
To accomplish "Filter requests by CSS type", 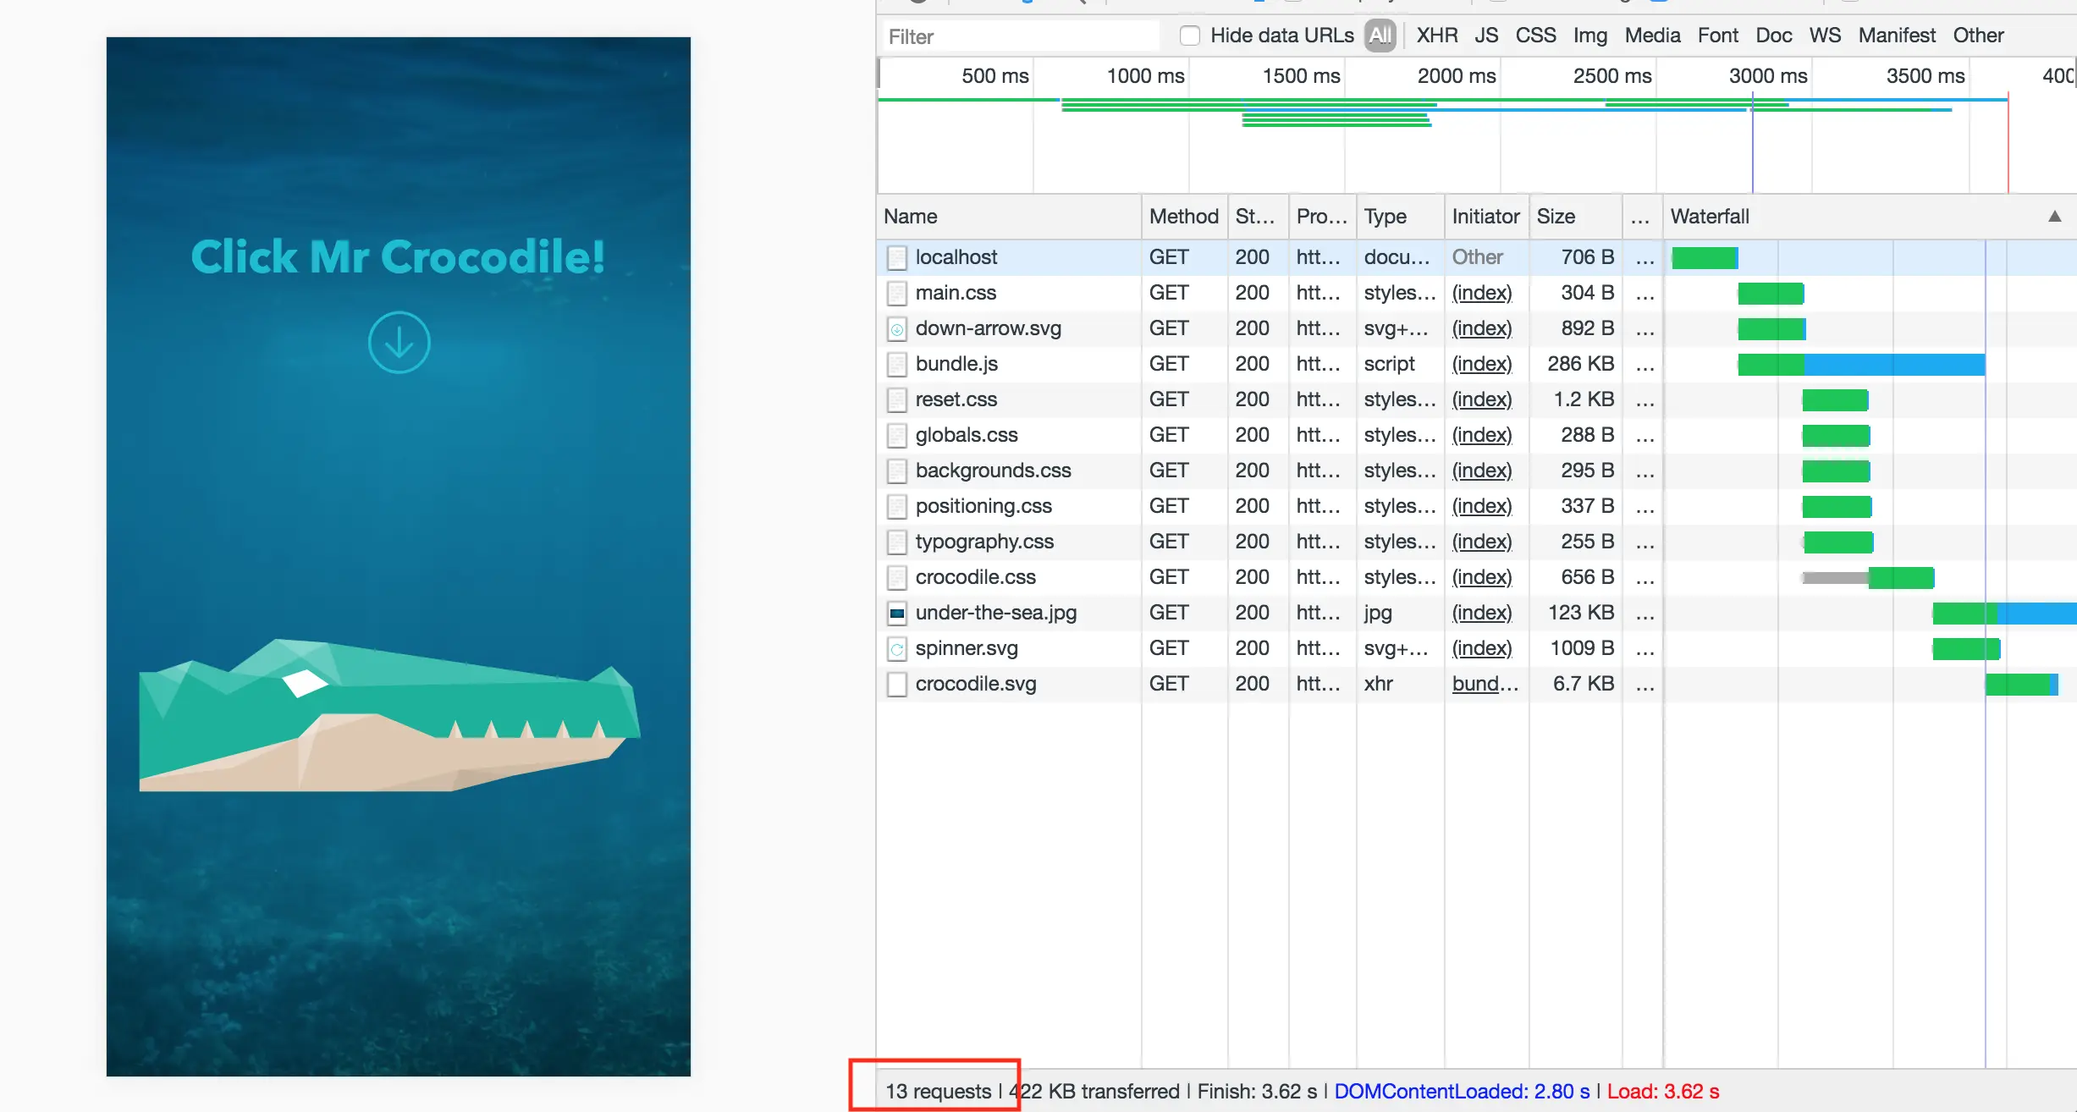I will [x=1535, y=36].
